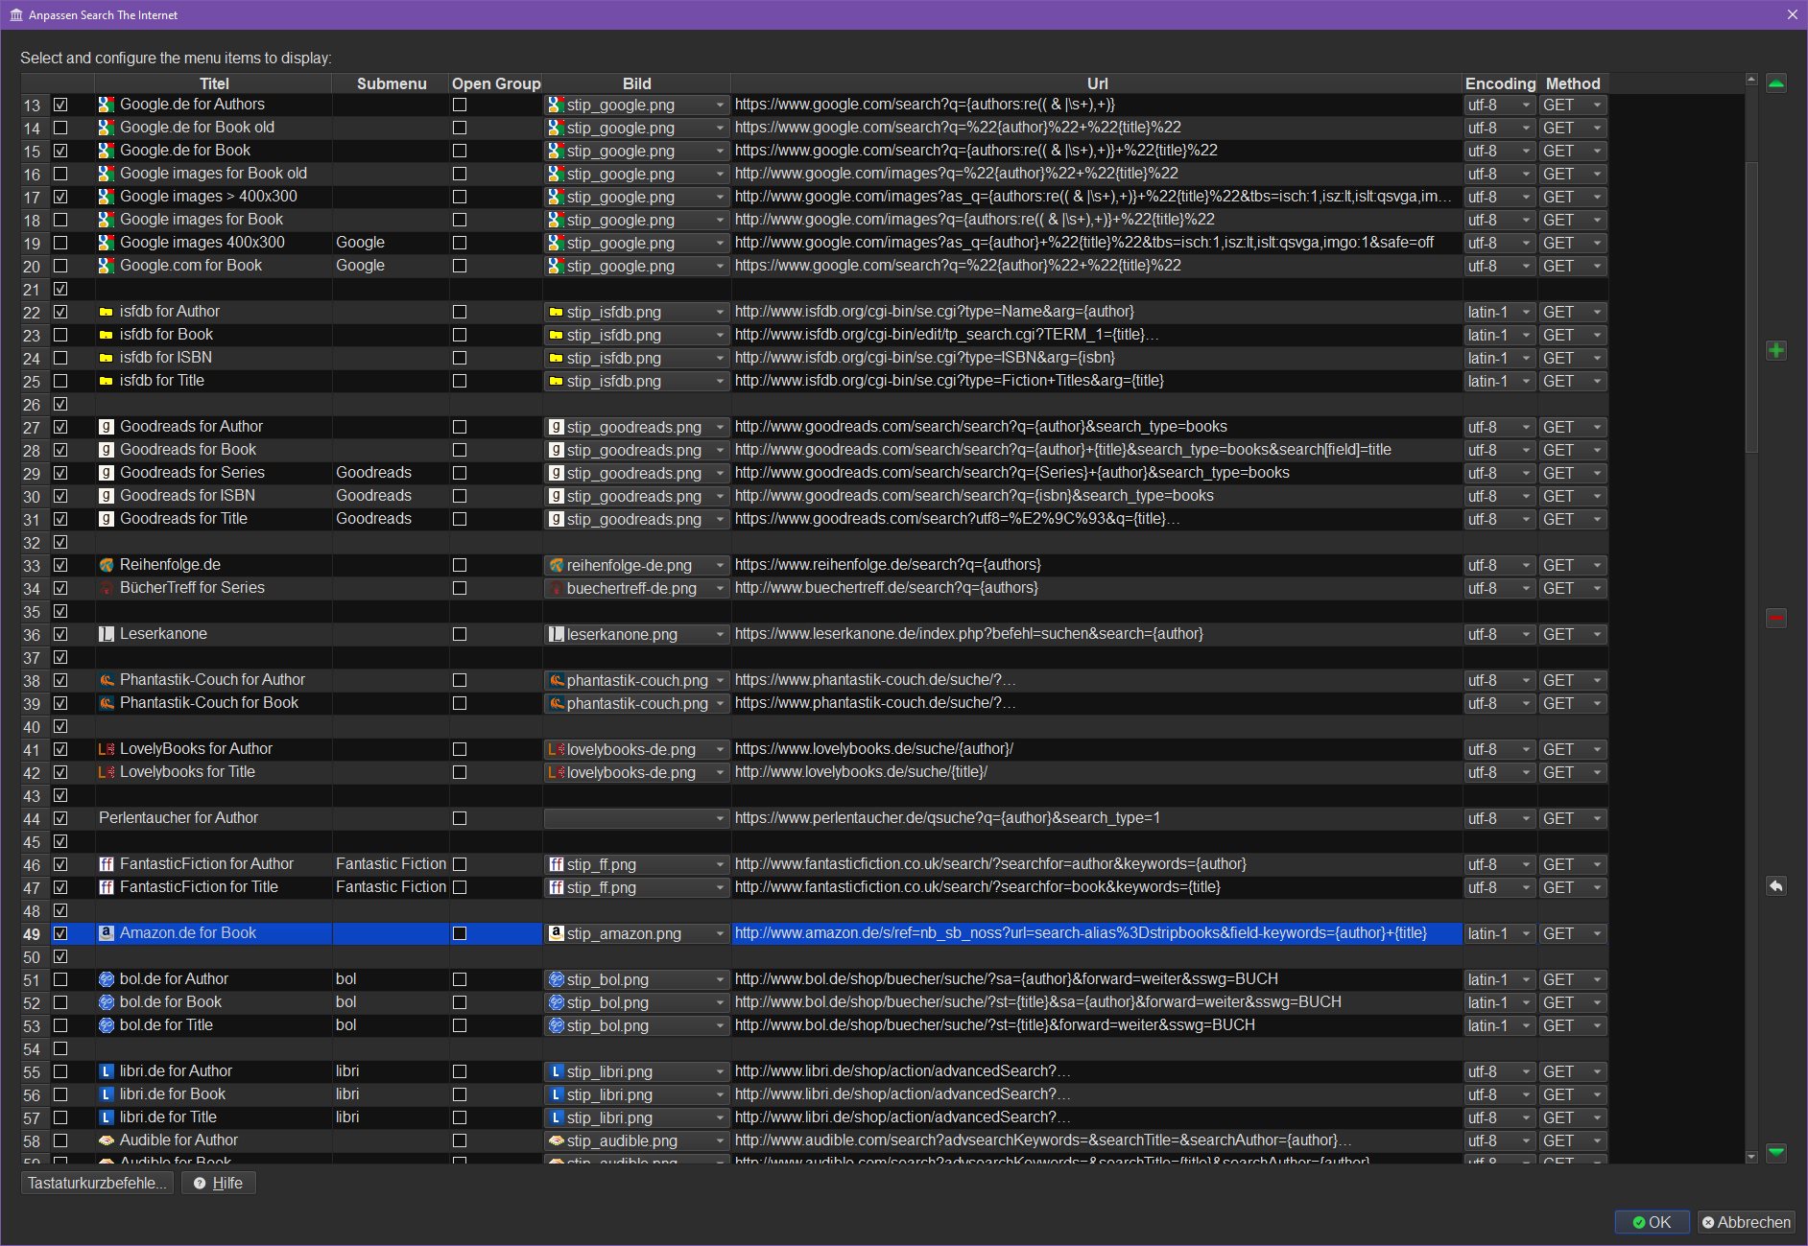
Task: Confirm changes with the OK button
Action: click(1652, 1222)
